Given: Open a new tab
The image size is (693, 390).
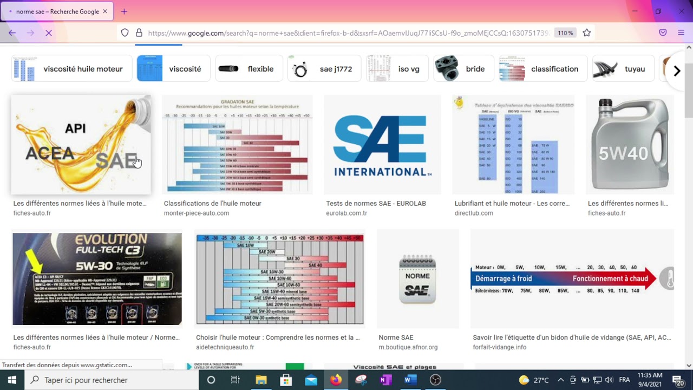Looking at the screenshot, I should (x=124, y=11).
